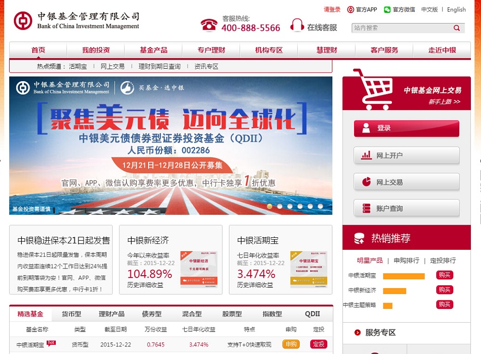Switch to the 债券型 fund tab
Image resolution: width=481 pixels, height=354 pixels.
coord(152,314)
